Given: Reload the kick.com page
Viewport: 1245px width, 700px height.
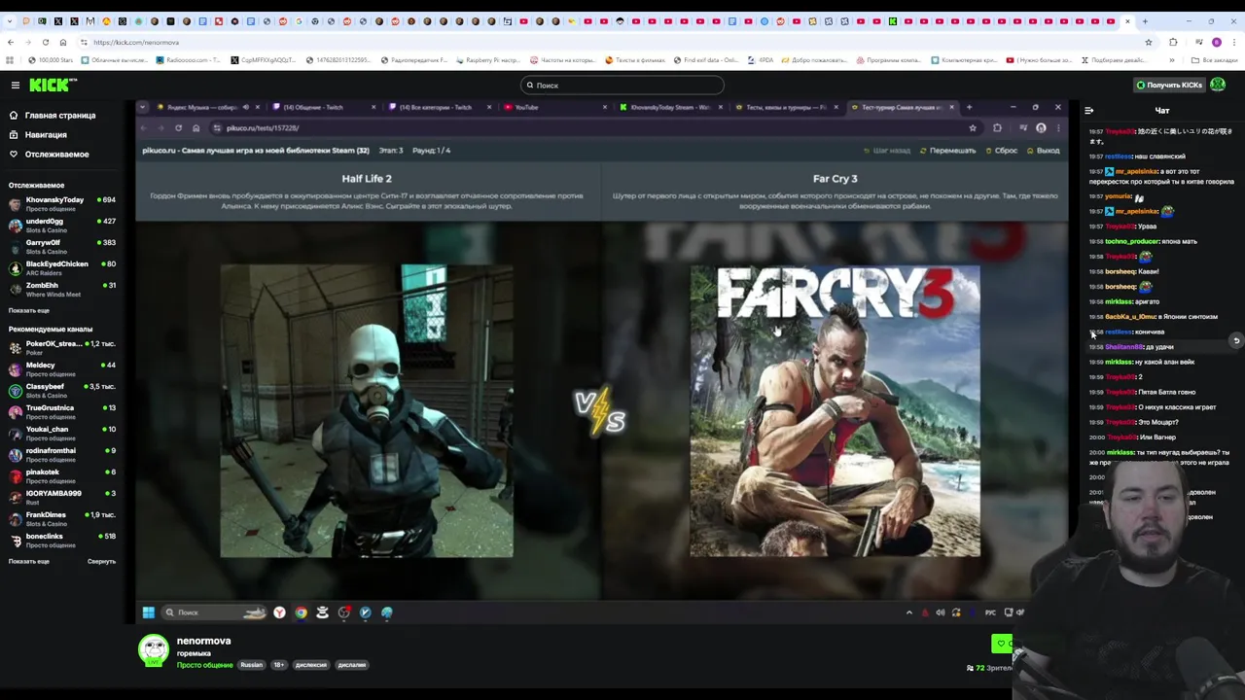Looking at the screenshot, I should (45, 43).
